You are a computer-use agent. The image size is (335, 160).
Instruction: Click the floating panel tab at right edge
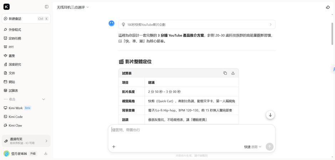(x=333, y=69)
